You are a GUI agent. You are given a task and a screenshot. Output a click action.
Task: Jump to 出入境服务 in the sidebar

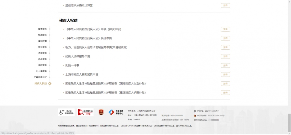tap(41, 71)
